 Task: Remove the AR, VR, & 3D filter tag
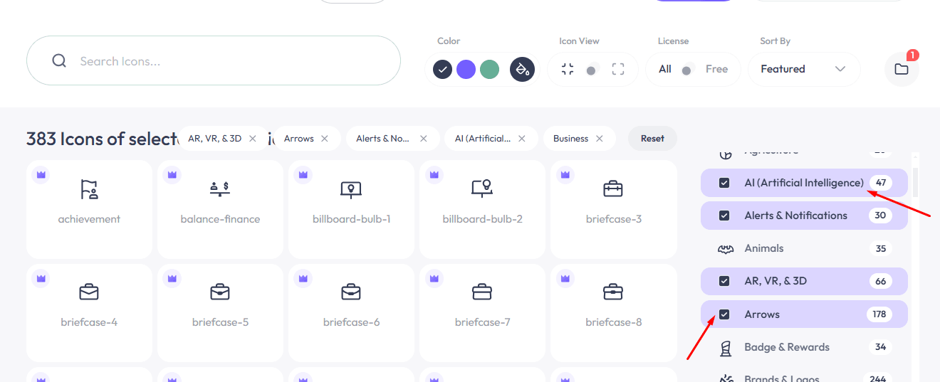pyautogui.click(x=252, y=139)
